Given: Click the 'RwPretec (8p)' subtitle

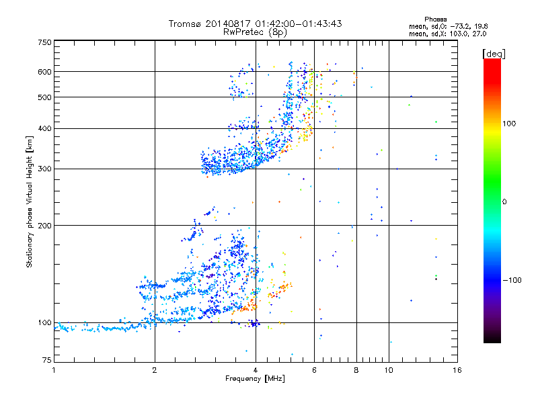Looking at the screenshot, I should (256, 32).
